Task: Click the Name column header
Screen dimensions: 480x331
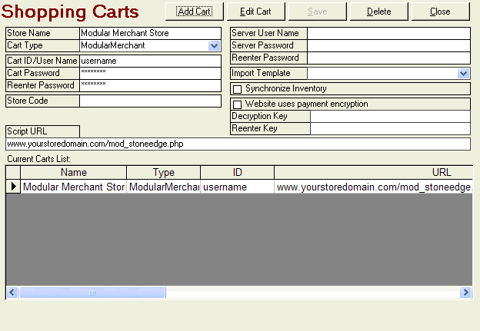Action: [74, 172]
